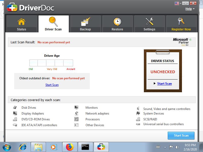Launch Internet Explorer from taskbar
Image resolution: width=203 pixels, height=152 pixels.
[23, 147]
